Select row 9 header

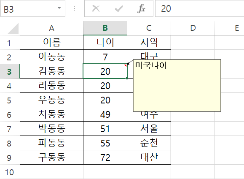click(x=10, y=157)
